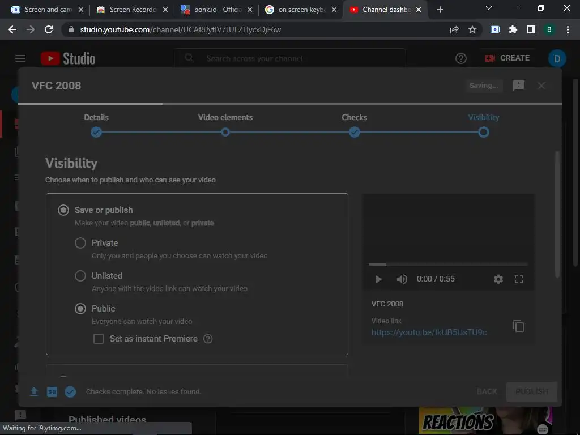Image resolution: width=580 pixels, height=435 pixels.
Task: Select the Private visibility option
Action: 80,243
